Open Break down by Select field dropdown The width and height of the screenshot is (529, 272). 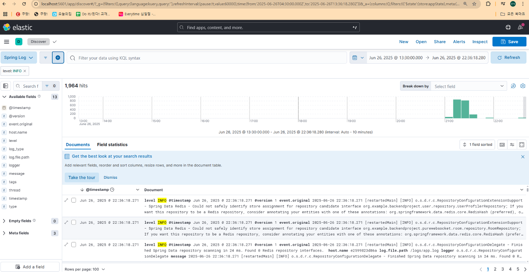(x=469, y=86)
